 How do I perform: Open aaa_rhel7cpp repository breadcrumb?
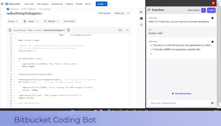[x=45, y=9]
